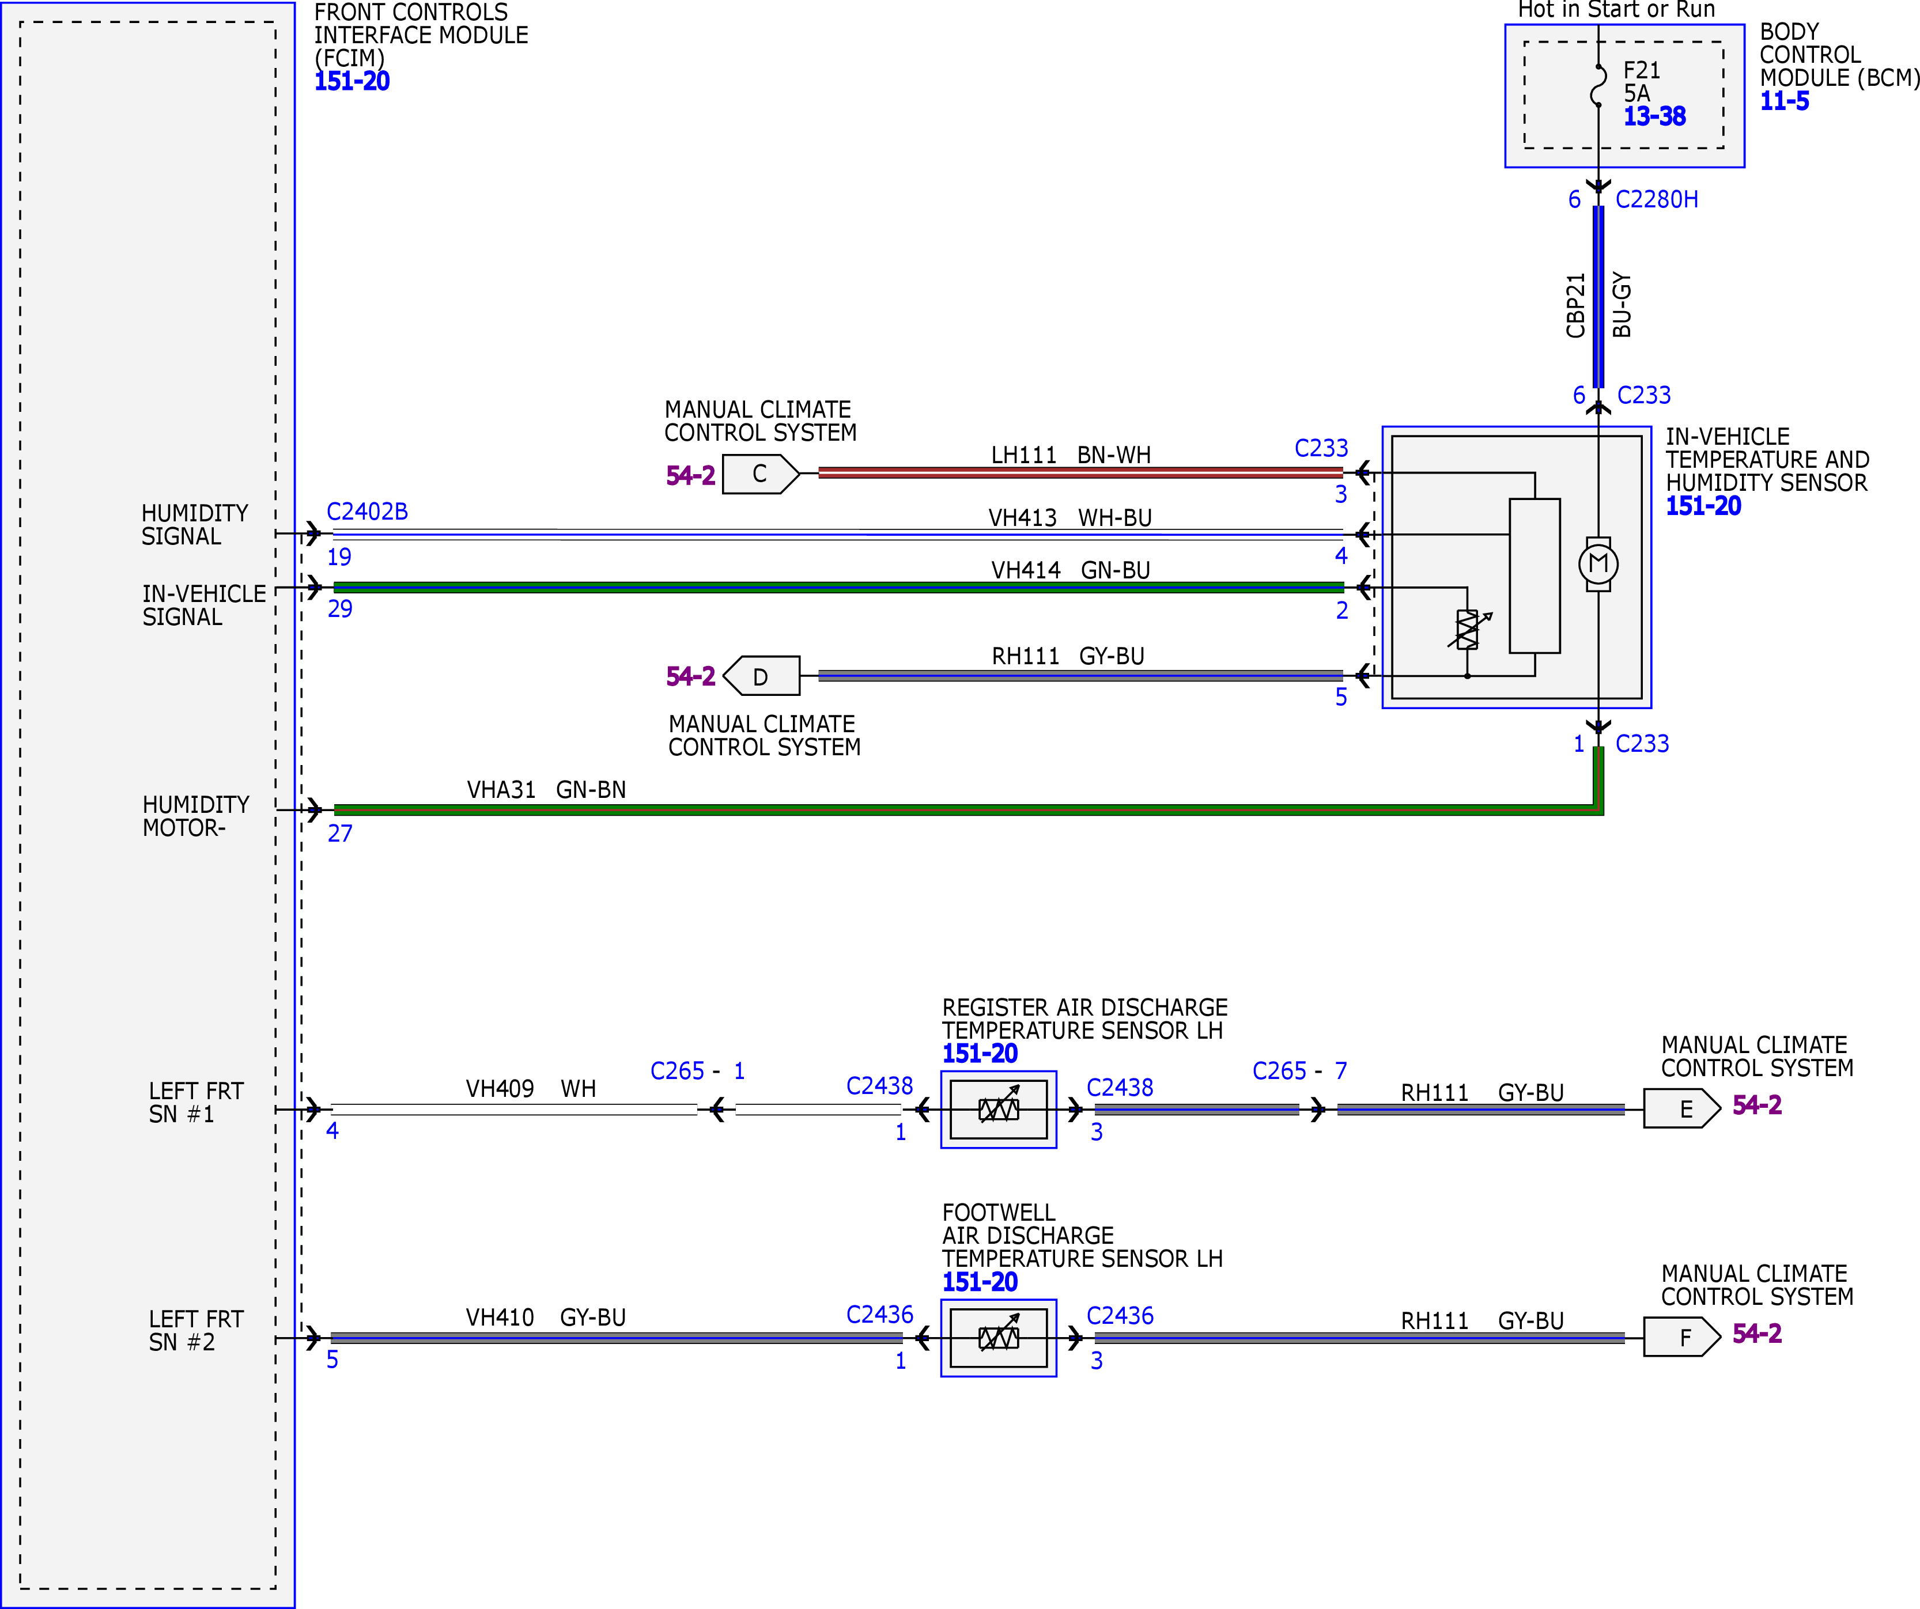
Task: Click the off-page connector C arrow
Action: click(x=761, y=474)
